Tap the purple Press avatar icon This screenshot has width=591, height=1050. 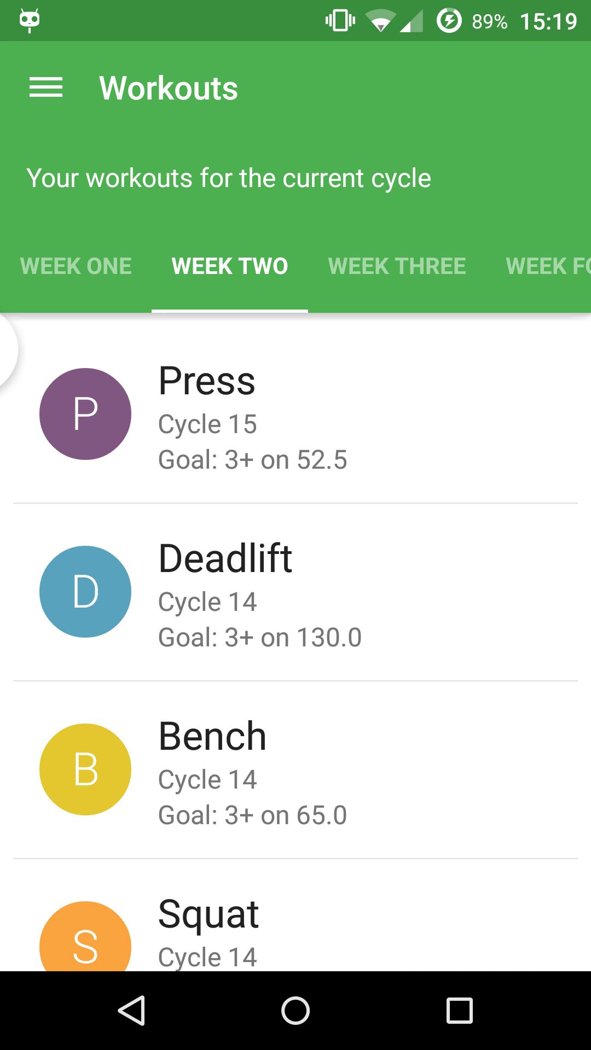(x=85, y=414)
